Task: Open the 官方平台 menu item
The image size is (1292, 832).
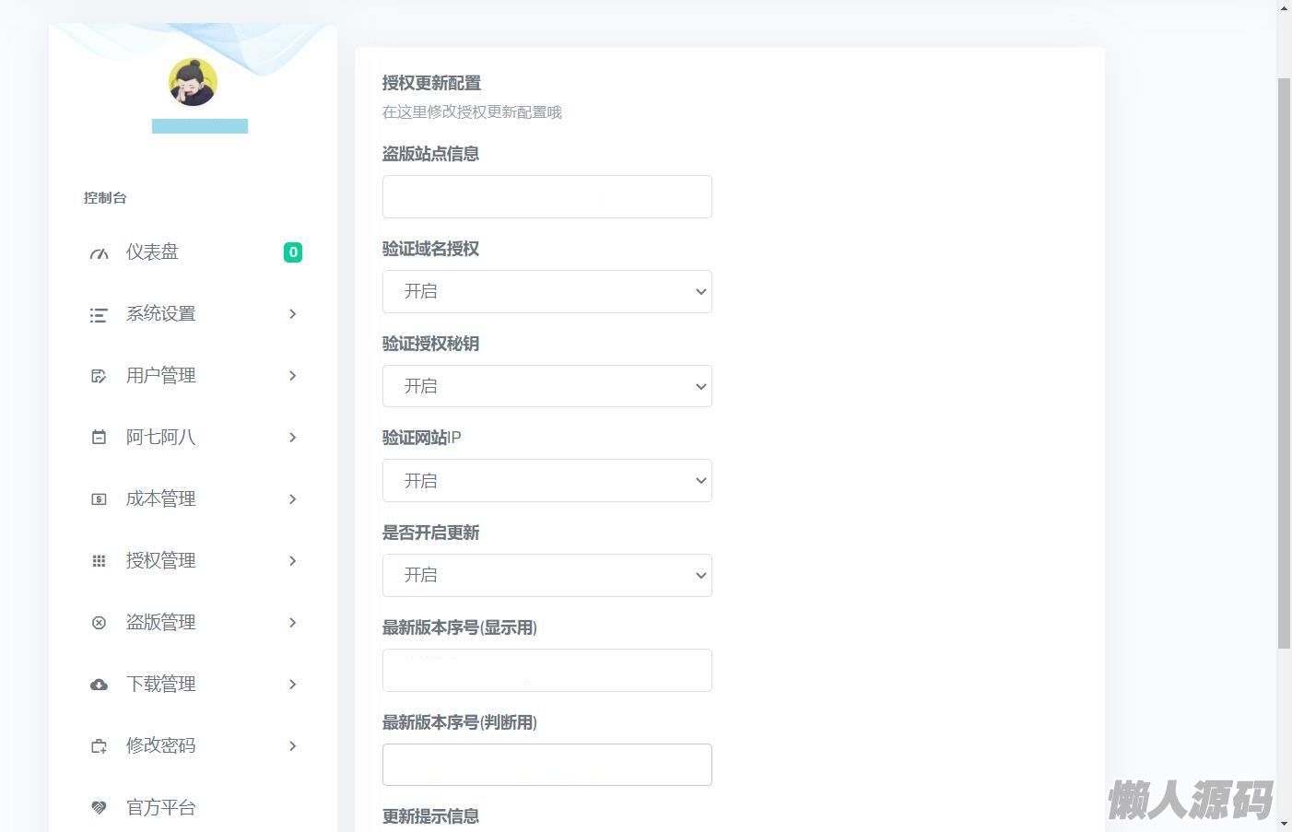Action: pyautogui.click(x=161, y=807)
